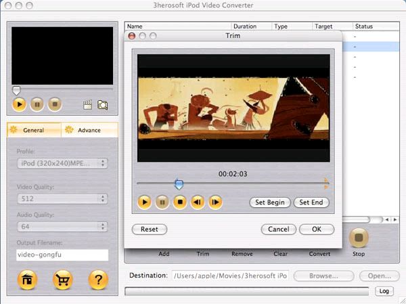Click the Duration column header
The width and height of the screenshot is (406, 304).
pyautogui.click(x=251, y=26)
